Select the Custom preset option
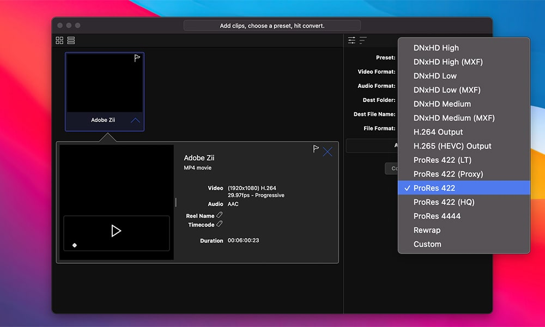The image size is (545, 327). pos(427,244)
